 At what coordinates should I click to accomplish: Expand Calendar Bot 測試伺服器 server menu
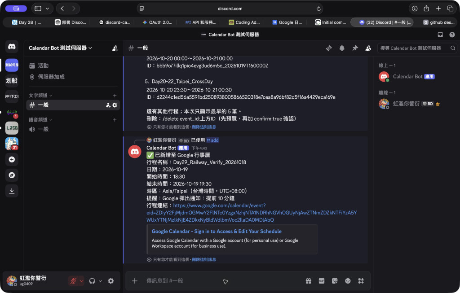click(60, 48)
